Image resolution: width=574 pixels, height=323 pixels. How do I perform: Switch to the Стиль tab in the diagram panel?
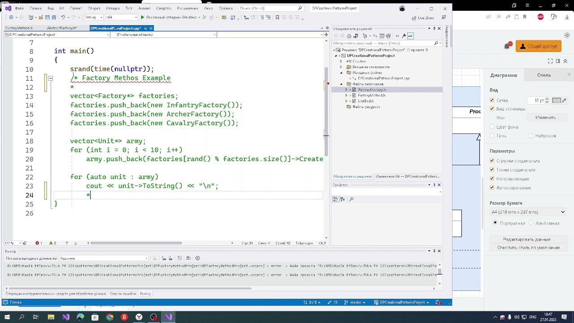click(x=544, y=75)
